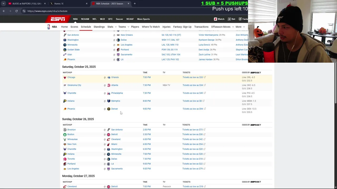Click Peacock TV label for Monday game

[167, 187]
